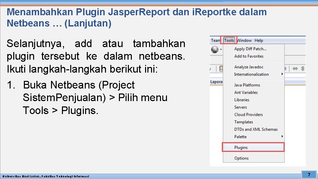
Task: Click Plugins in Tools menu
Action: pyautogui.click(x=253, y=147)
